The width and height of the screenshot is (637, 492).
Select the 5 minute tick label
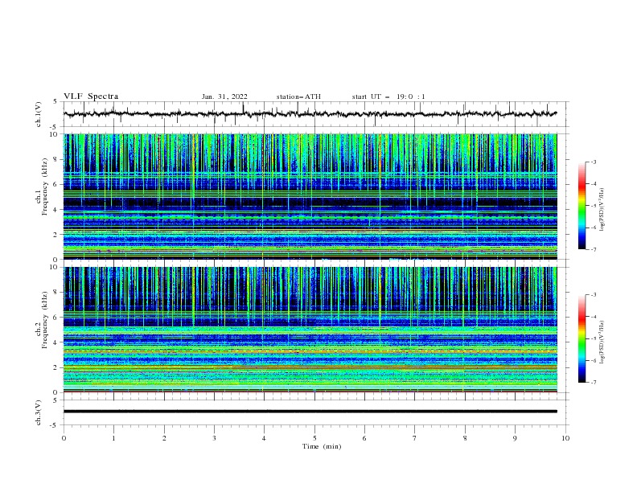point(314,438)
